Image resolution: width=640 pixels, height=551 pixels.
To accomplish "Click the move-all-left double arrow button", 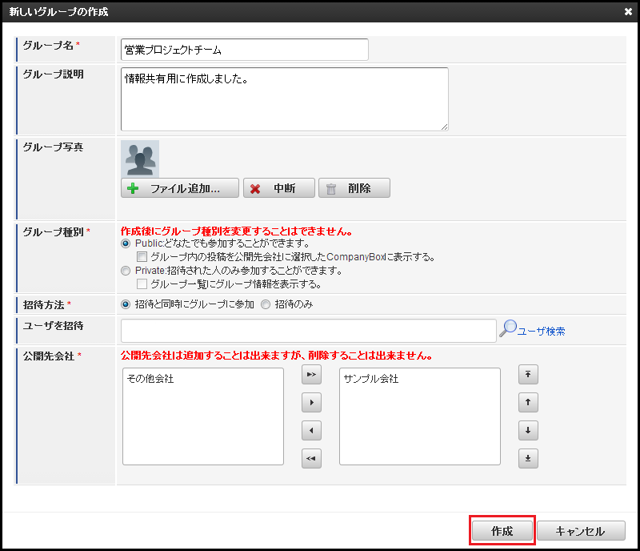I will tap(311, 458).
